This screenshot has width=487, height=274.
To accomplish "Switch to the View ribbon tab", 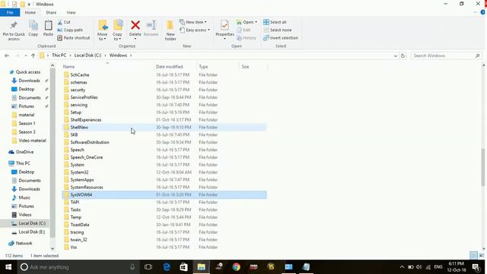I will coord(71,12).
